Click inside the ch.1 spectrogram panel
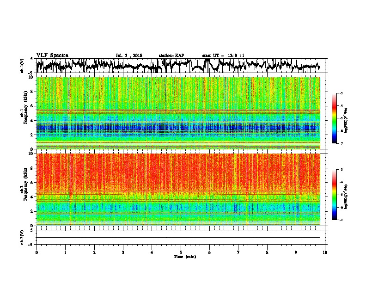366x283 pixels. [x=178, y=113]
